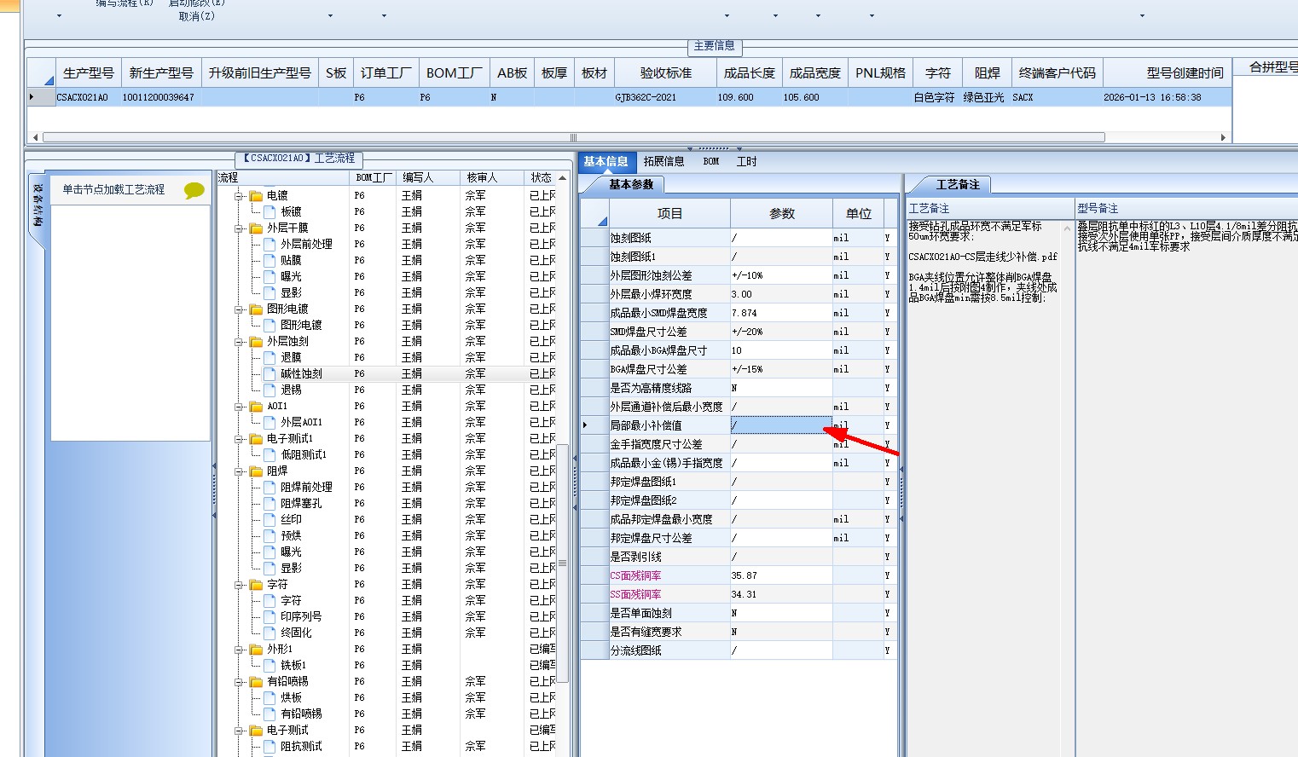Click the process tree vertical scrollbar thumb
The width and height of the screenshot is (1298, 757).
[562, 563]
